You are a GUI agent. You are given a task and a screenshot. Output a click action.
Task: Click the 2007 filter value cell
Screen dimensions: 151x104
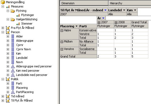(x=84, y=14)
